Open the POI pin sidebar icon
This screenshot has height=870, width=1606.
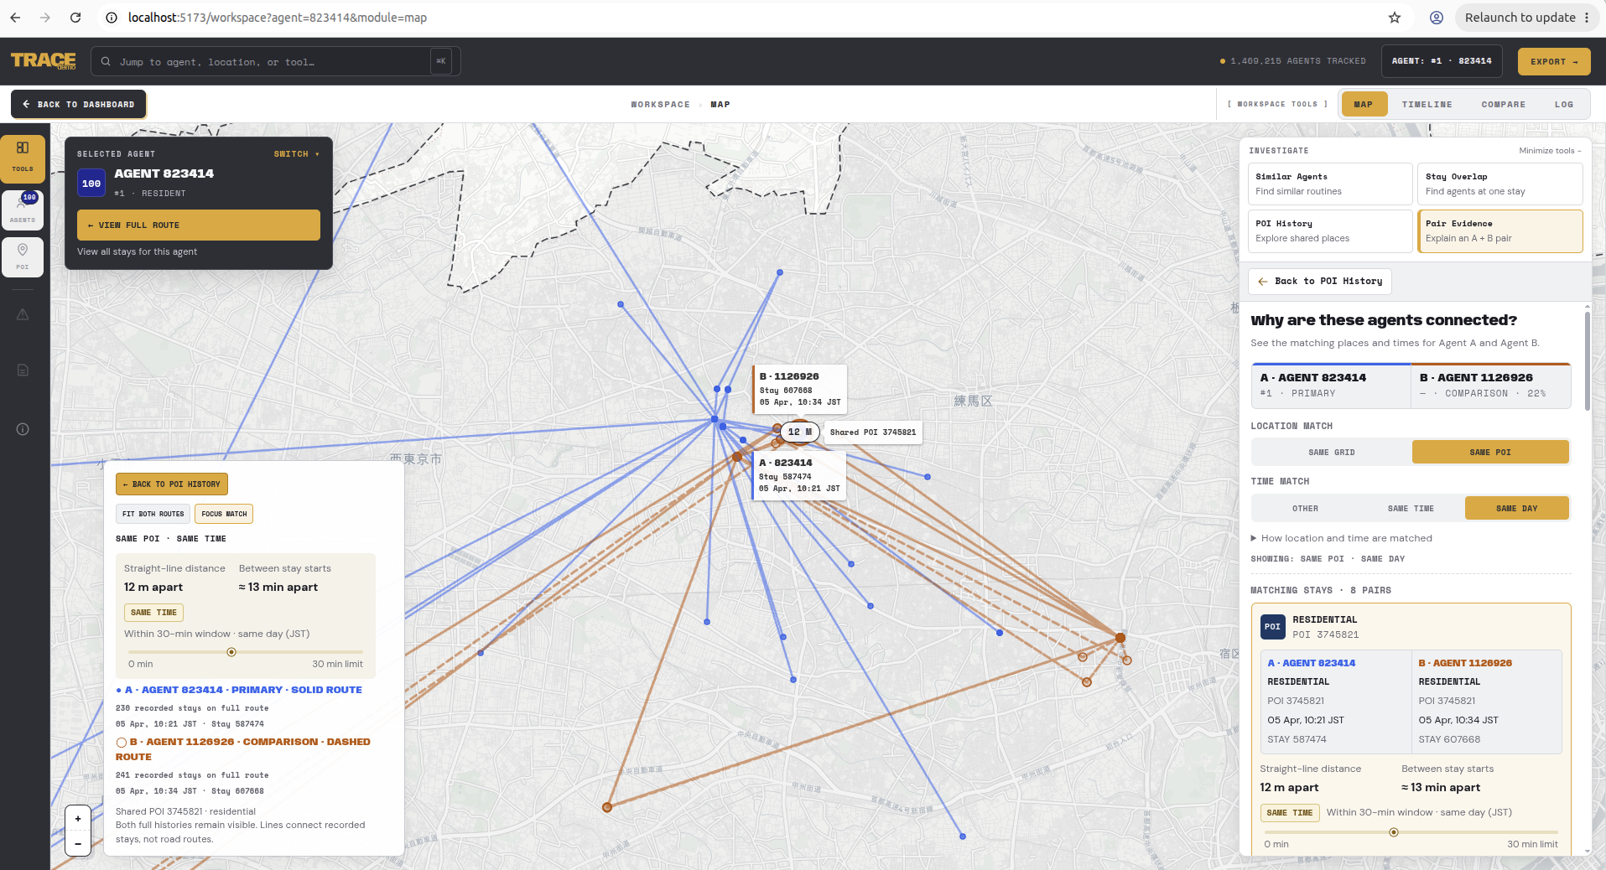click(23, 256)
